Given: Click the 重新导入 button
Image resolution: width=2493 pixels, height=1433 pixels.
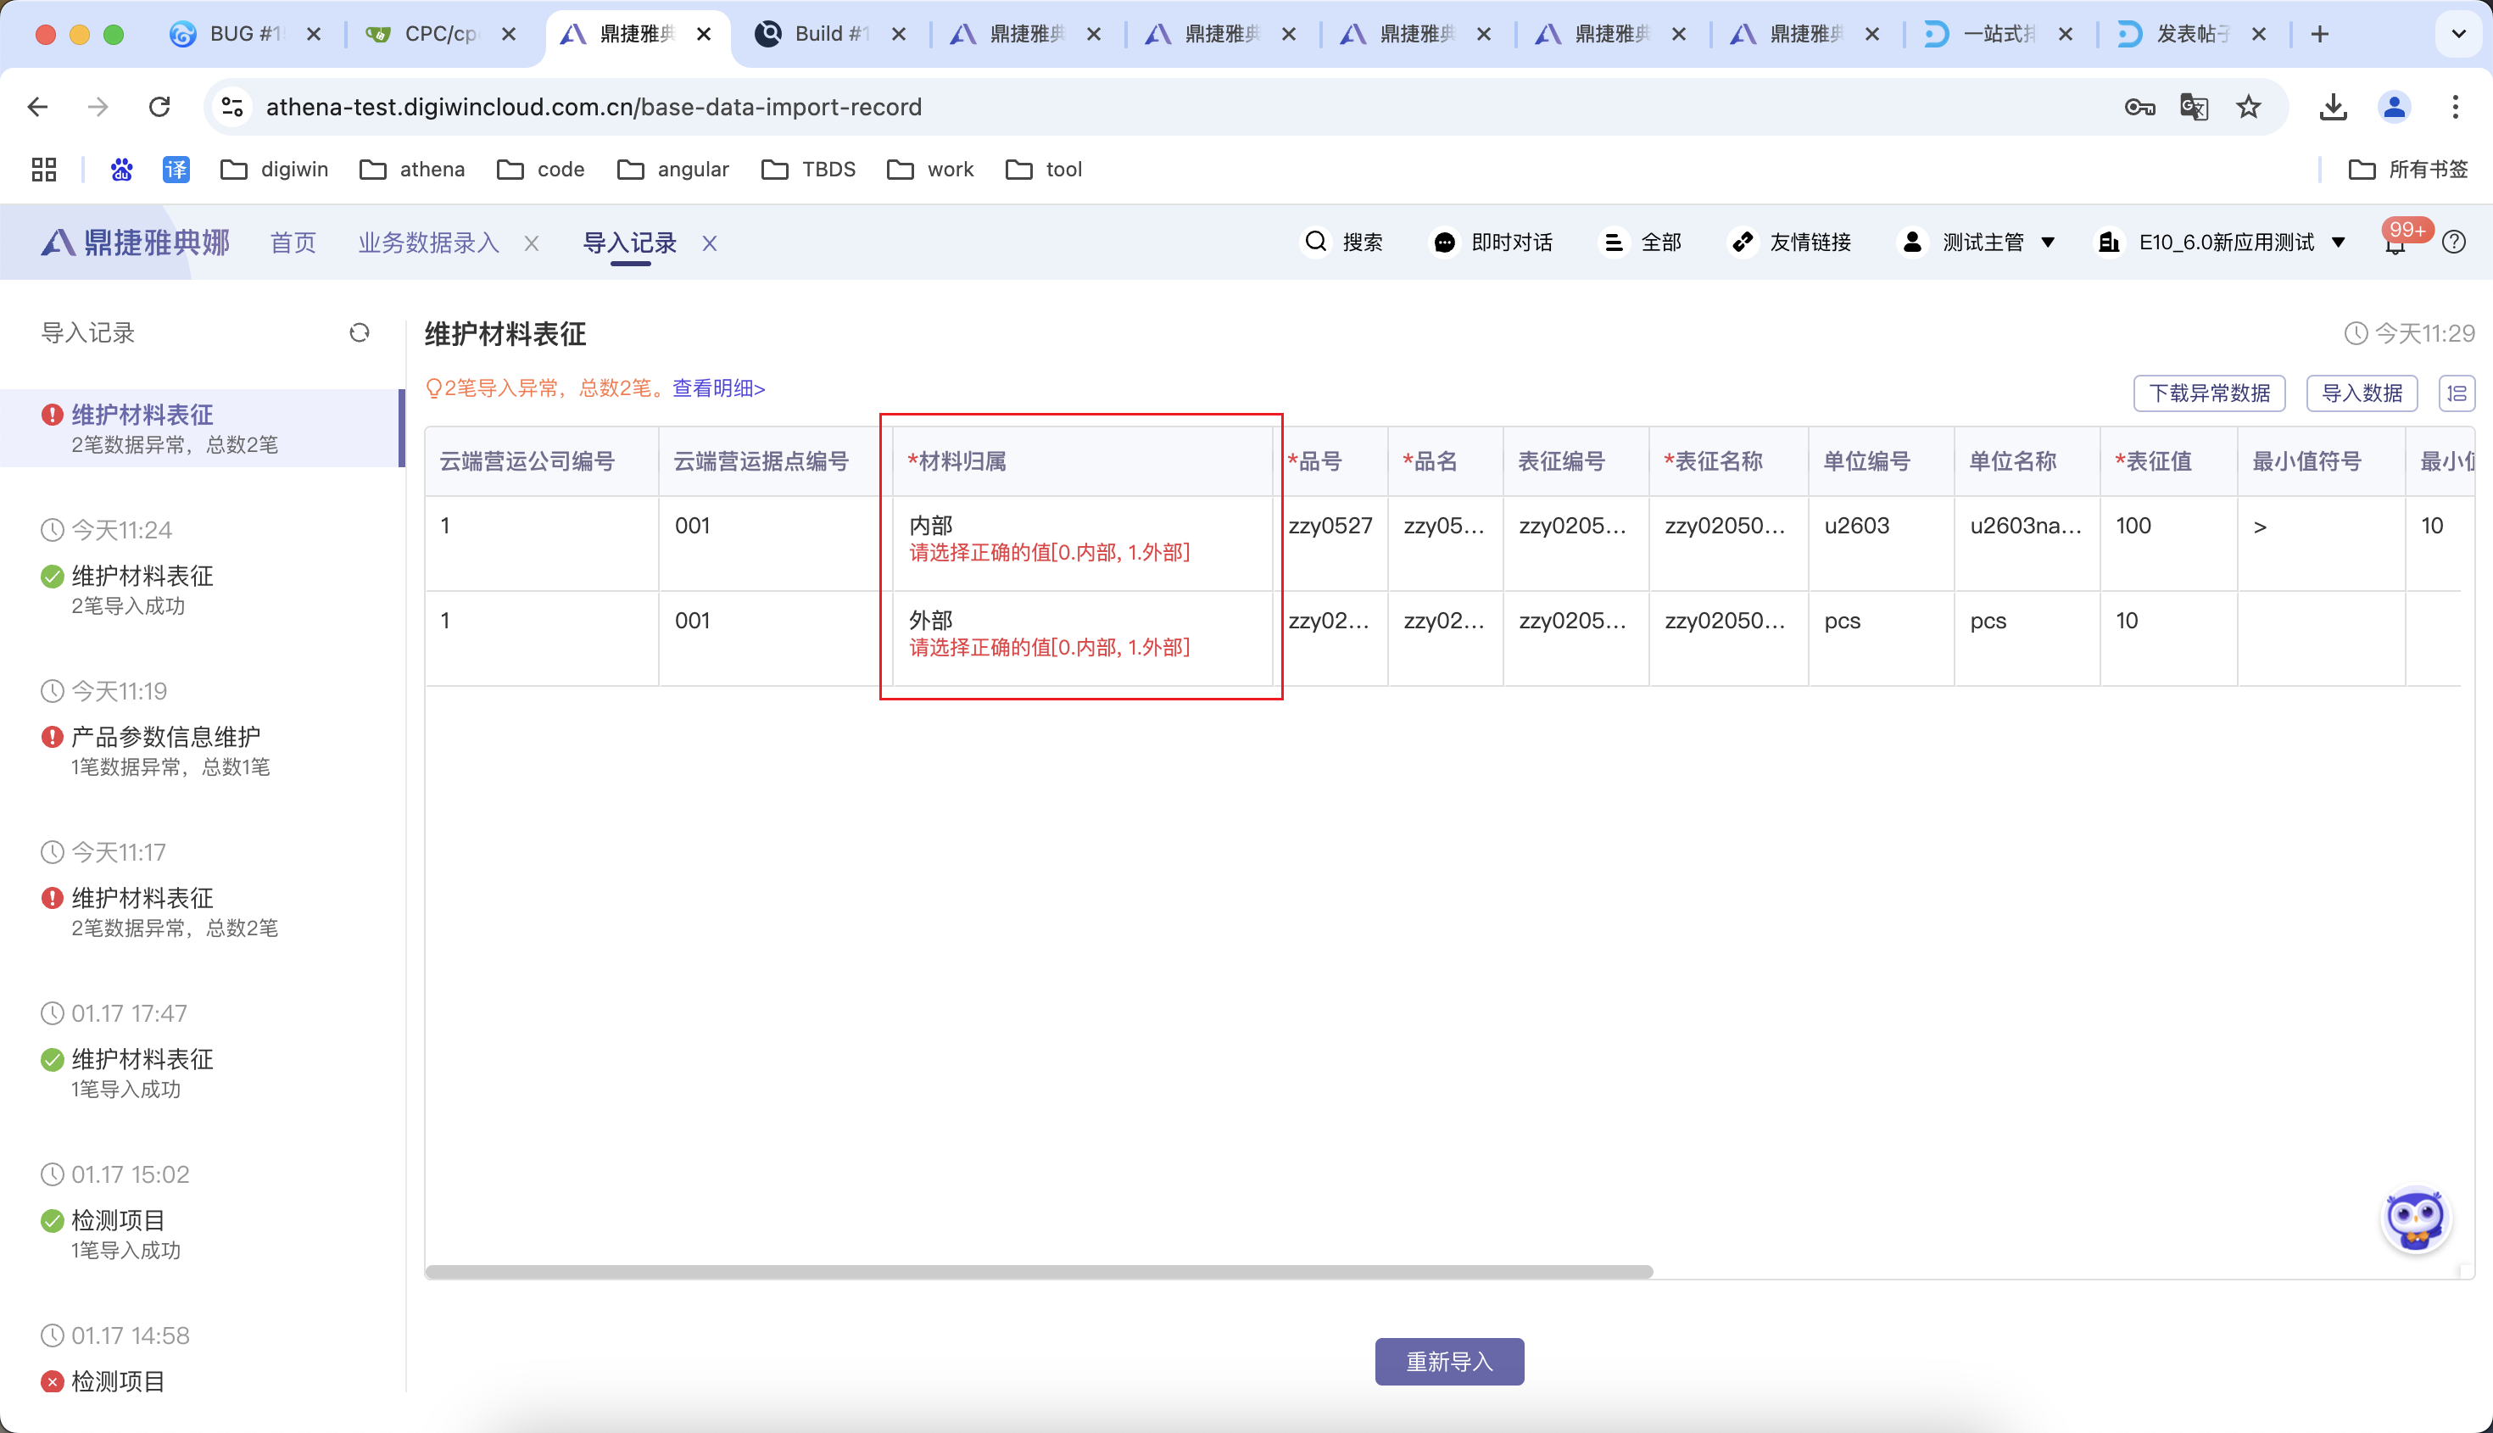Looking at the screenshot, I should coord(1449,1361).
